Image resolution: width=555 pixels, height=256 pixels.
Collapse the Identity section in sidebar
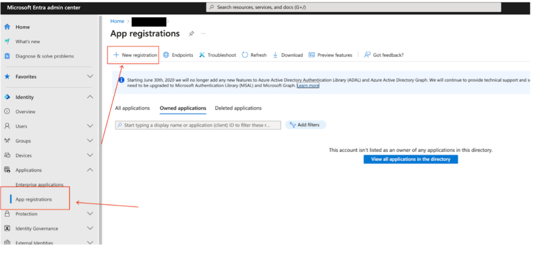point(89,97)
